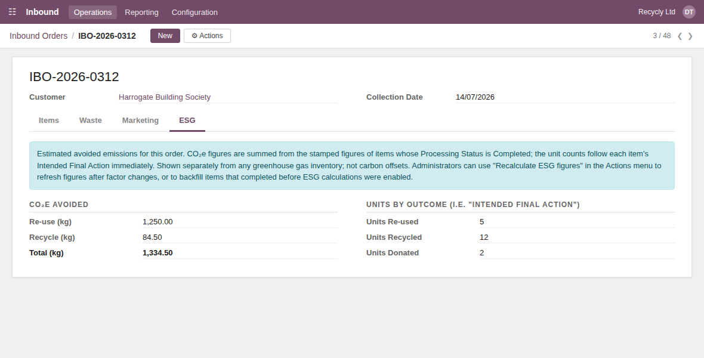
Task: Click the Re-use (kg) label
Action: [x=50, y=222]
